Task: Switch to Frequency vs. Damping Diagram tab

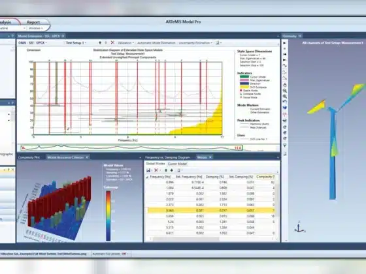Action: click(167, 157)
